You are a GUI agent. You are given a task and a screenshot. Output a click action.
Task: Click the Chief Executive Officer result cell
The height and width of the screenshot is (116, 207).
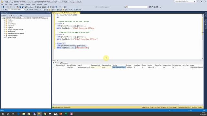(119, 67)
